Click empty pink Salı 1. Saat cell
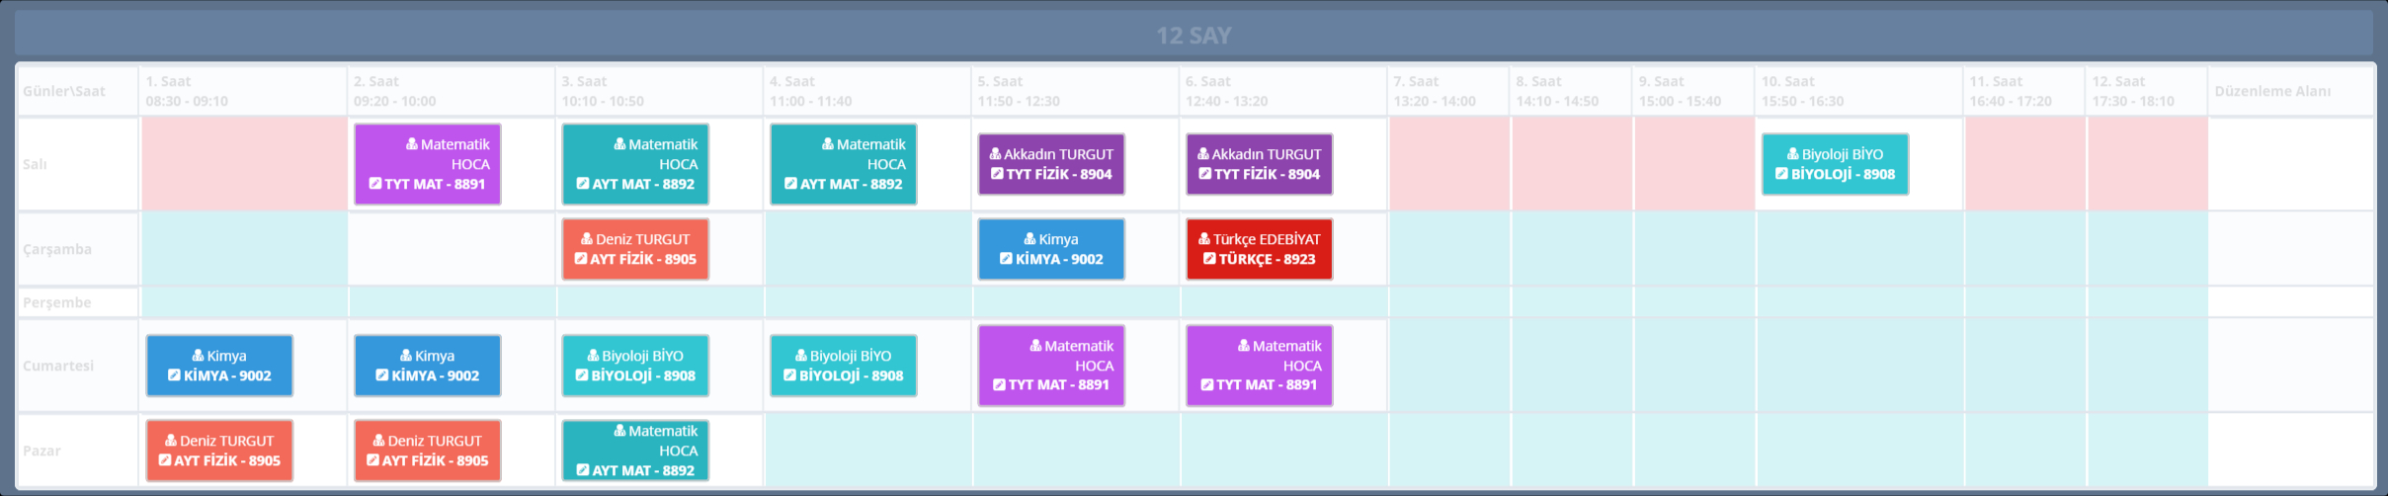The image size is (2388, 496). (243, 164)
